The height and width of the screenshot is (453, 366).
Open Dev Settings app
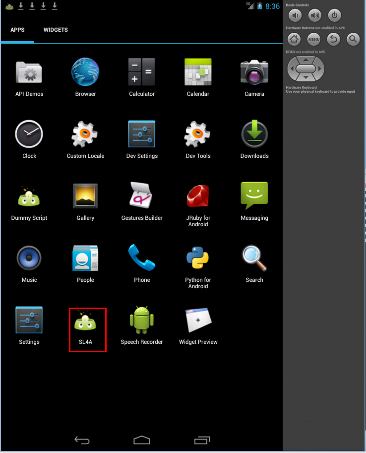(x=141, y=140)
